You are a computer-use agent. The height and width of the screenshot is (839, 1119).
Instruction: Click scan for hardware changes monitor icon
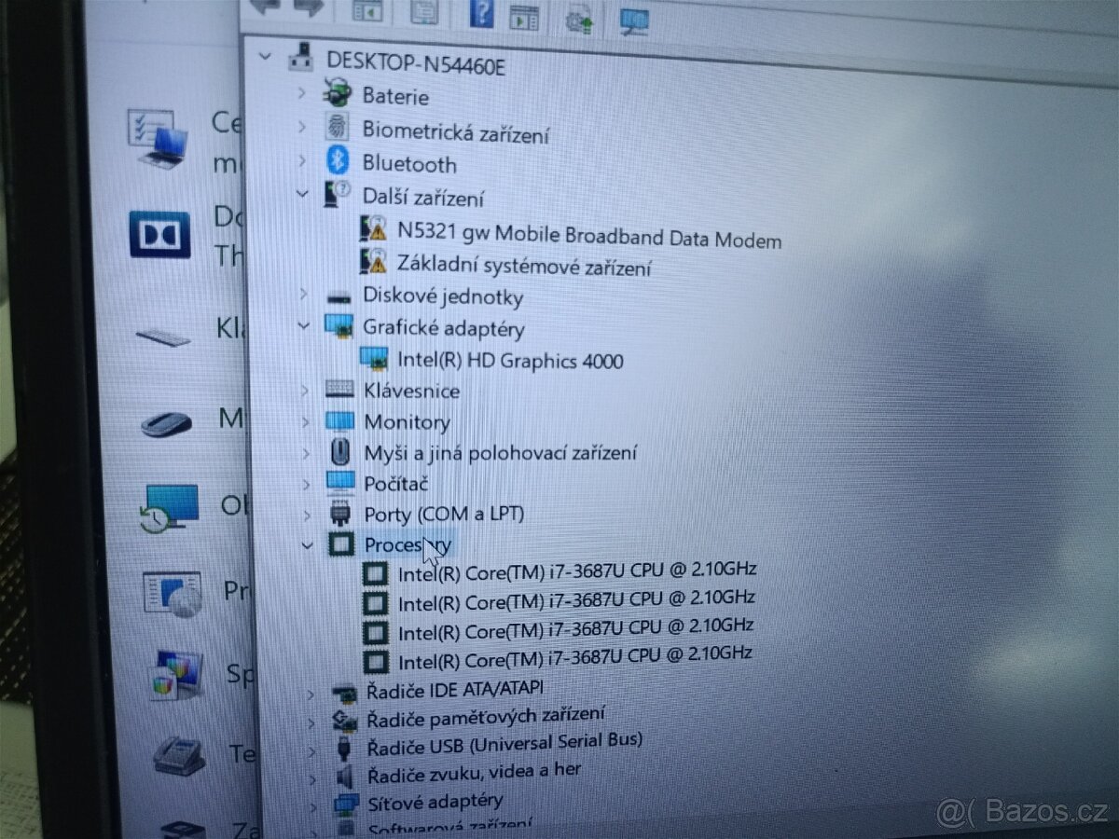pyautogui.click(x=635, y=21)
